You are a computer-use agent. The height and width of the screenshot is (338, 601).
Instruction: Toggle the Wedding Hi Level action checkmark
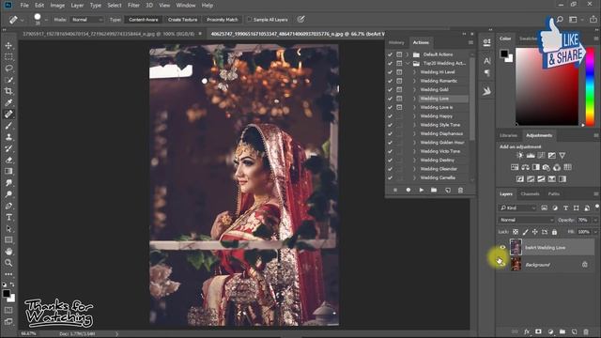pos(391,72)
